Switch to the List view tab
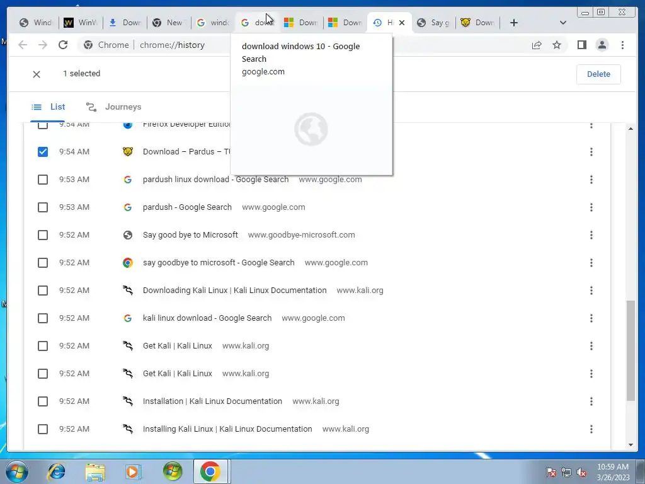Viewport: 645px width, 484px height. click(48, 107)
